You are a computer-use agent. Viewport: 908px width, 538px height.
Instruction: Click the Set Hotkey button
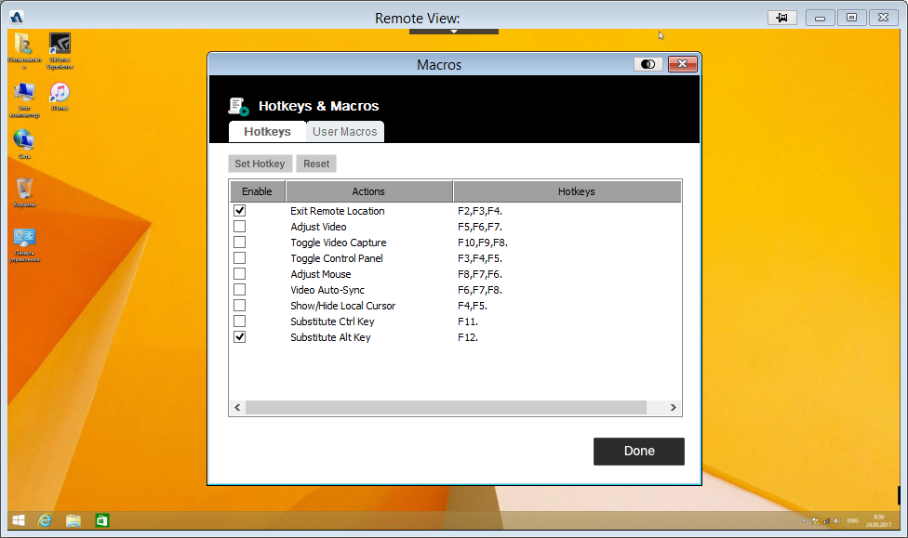[260, 164]
